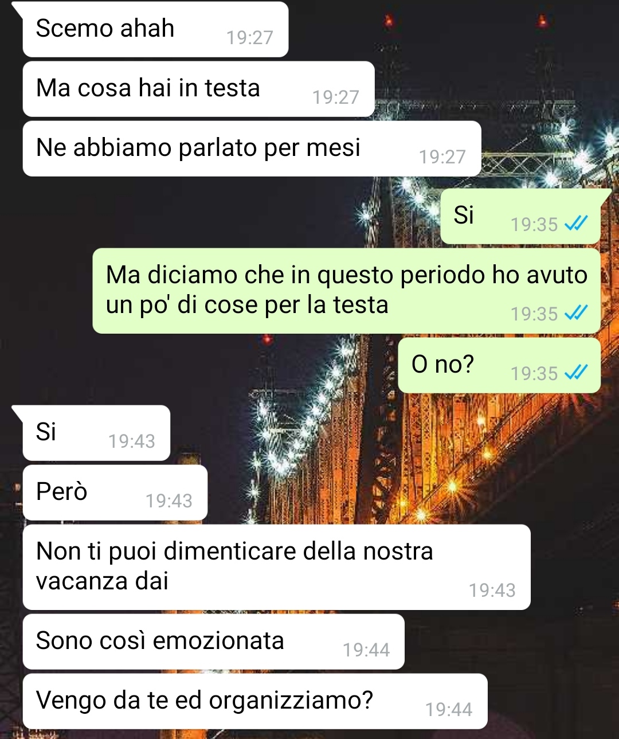Tap the 'Ne abbiamo parlato per mesi' message
Screen dimensions: 619x739
(x=252, y=148)
